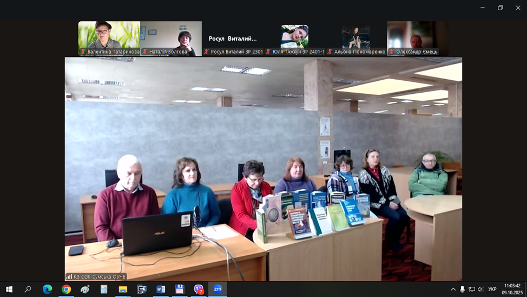Click the taskbar search magnifier
The width and height of the screenshot is (527, 297).
[28, 289]
